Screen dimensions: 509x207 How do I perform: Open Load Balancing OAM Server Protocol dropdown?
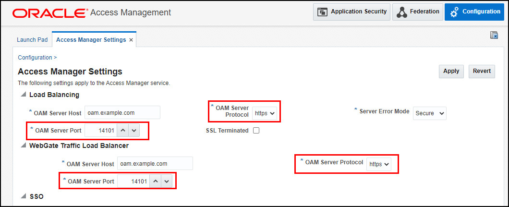tap(265, 113)
